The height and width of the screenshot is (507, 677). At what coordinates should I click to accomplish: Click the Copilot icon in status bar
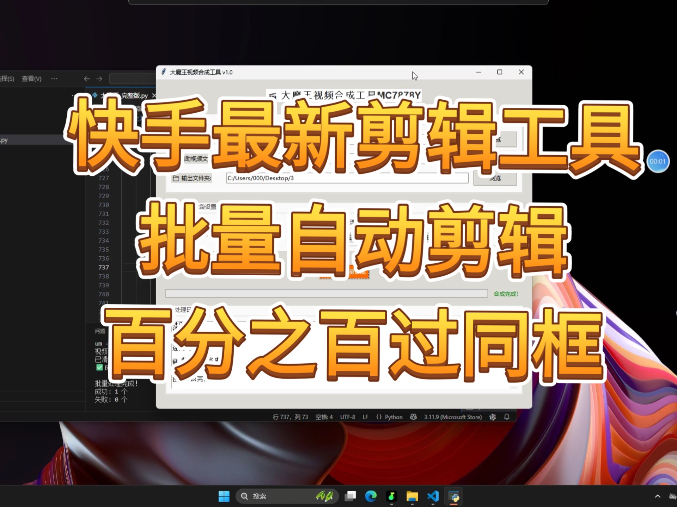coord(413,417)
